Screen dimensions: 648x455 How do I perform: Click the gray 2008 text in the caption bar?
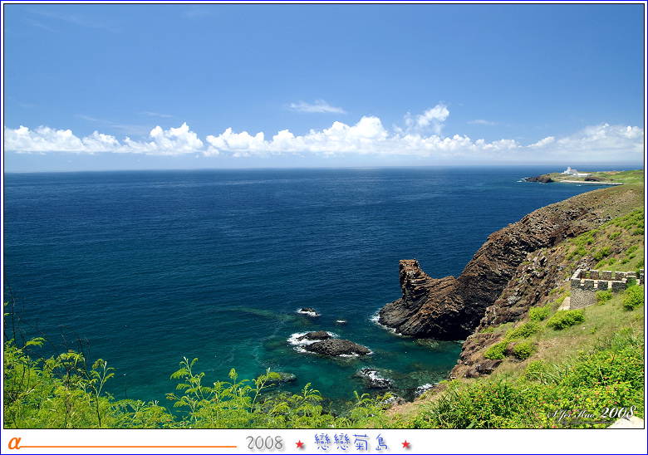264,443
